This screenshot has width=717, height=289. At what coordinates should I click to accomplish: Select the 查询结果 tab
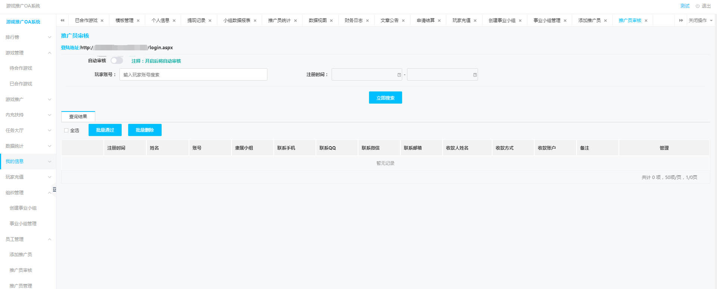[78, 117]
